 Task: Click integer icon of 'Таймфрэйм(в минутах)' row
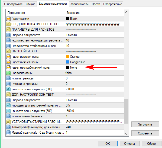click(8, 127)
